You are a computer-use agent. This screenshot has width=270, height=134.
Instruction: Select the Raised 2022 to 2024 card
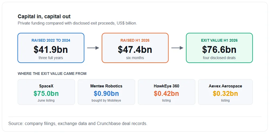(x=51, y=48)
